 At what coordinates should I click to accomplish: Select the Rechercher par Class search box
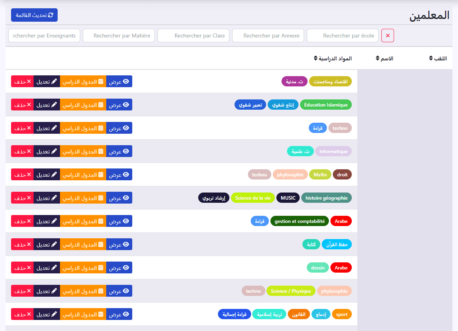pos(193,36)
